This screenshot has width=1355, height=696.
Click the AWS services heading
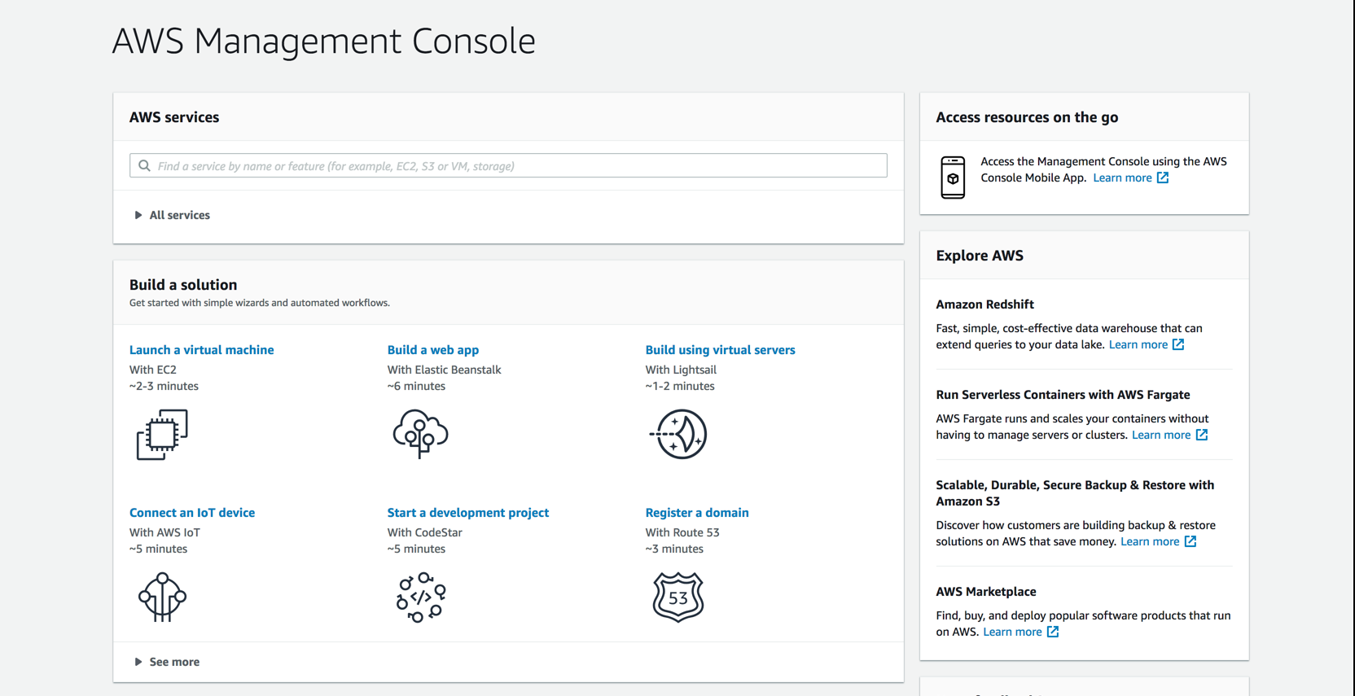174,117
